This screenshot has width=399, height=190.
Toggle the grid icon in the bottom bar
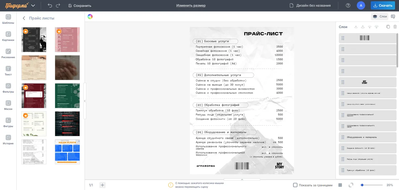(340, 185)
